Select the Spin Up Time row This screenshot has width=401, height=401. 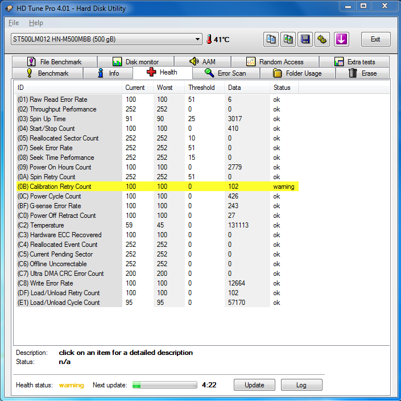point(158,119)
